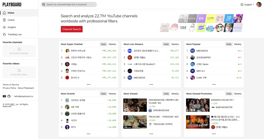264x139 pixels.
Task: Click the Charts medal icon
Action: point(4,20)
